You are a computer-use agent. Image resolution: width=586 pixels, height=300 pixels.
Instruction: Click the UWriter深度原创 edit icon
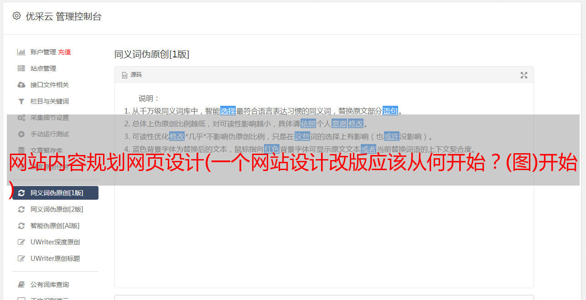[x=21, y=242]
